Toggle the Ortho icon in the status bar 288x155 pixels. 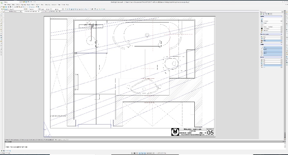click(137, 153)
